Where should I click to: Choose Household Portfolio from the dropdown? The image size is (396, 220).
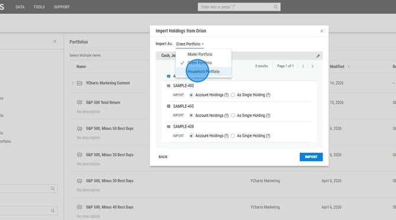pos(203,71)
